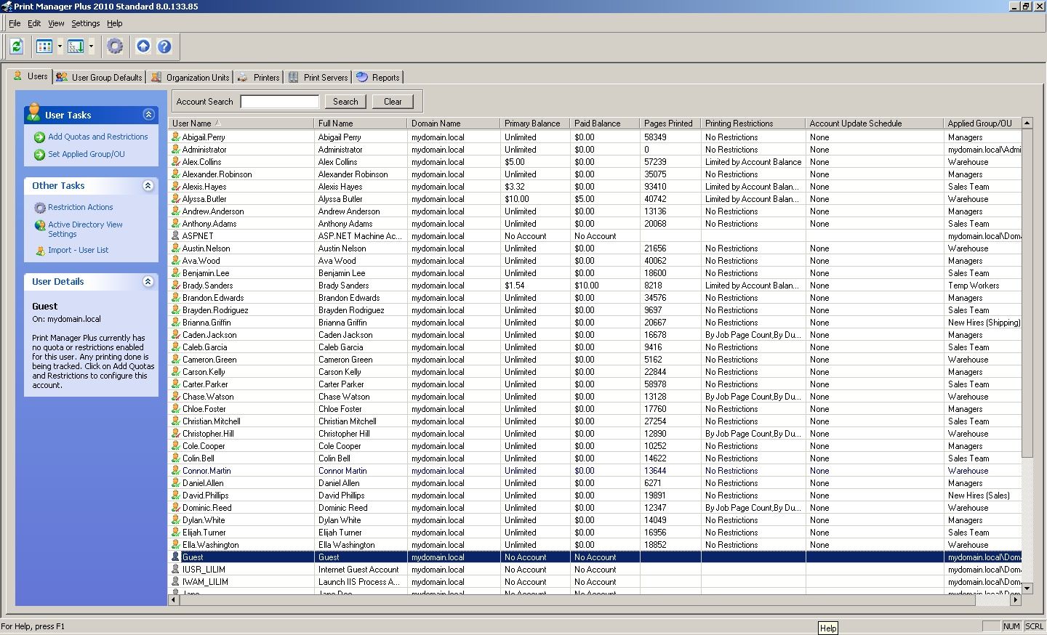Screen dimensions: 1047x635
Task: Click the globe icon beside Active Directory View
Action: click(x=40, y=225)
